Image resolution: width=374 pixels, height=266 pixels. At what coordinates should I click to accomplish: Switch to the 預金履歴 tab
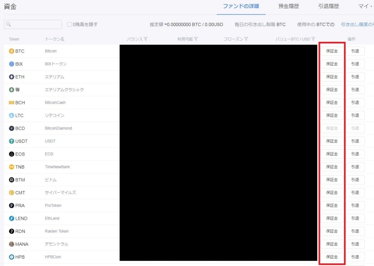tap(289, 6)
